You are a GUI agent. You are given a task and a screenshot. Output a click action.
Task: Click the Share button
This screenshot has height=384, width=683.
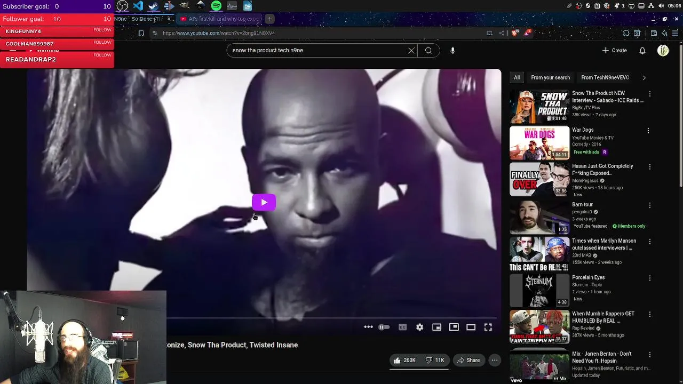468,360
